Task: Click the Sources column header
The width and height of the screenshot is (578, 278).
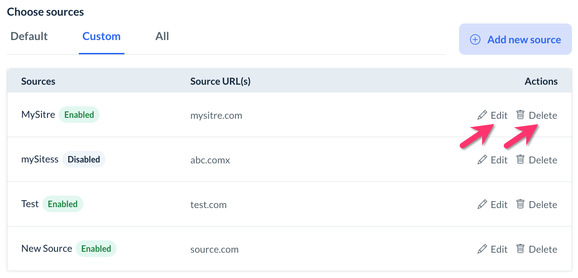Action: [x=38, y=81]
